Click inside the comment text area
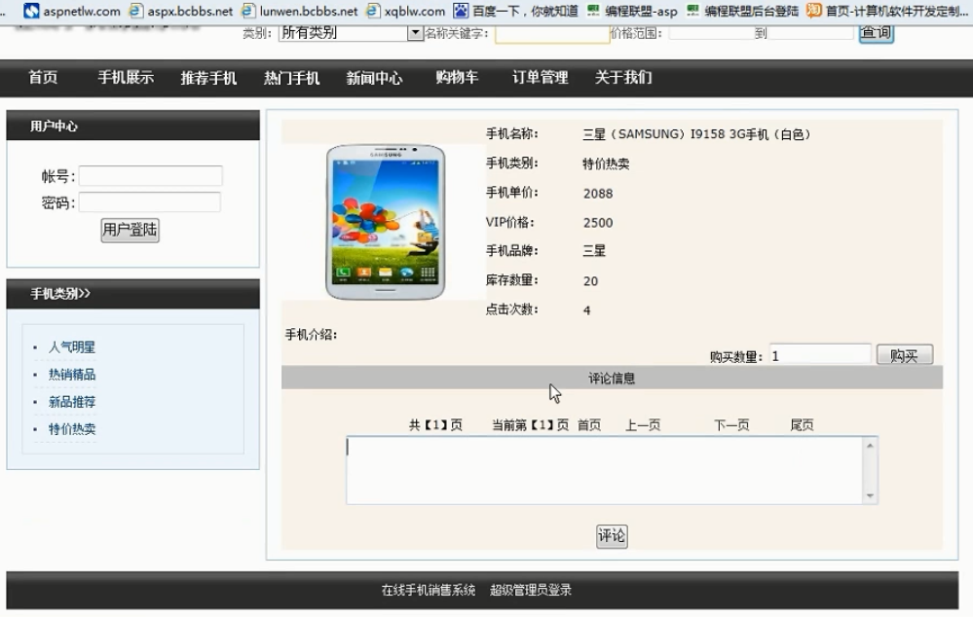Viewport: 973px width, 617px height. (x=605, y=470)
